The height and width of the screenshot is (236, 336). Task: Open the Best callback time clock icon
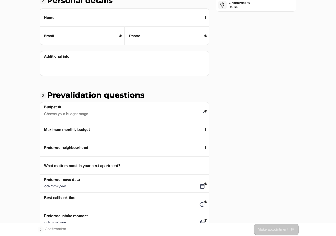[x=202, y=205]
